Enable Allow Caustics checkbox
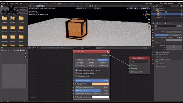The image size is (183, 103). 76,76
